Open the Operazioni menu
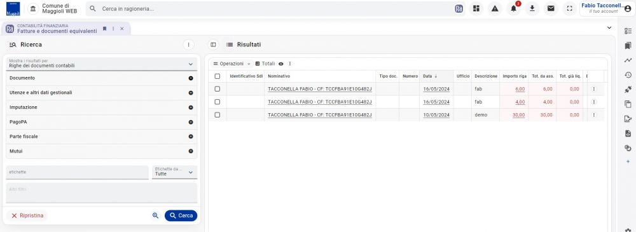The image size is (636, 232). tap(232, 64)
